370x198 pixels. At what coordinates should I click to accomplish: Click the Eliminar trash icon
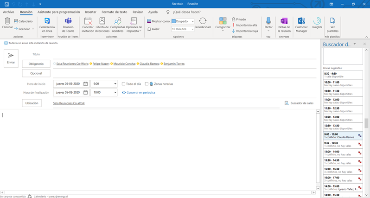tap(7, 21)
